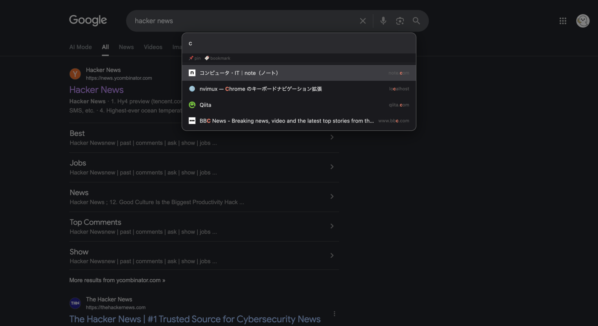Screen dimensions: 598x326
Task: Open the Hacker News result title
Action: coord(96,90)
